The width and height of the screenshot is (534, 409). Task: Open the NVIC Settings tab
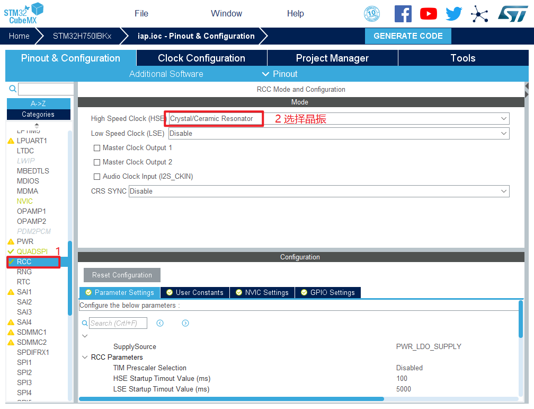tap(262, 293)
